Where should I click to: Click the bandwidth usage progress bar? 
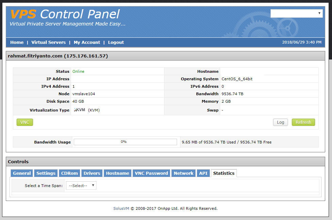click(x=125, y=142)
